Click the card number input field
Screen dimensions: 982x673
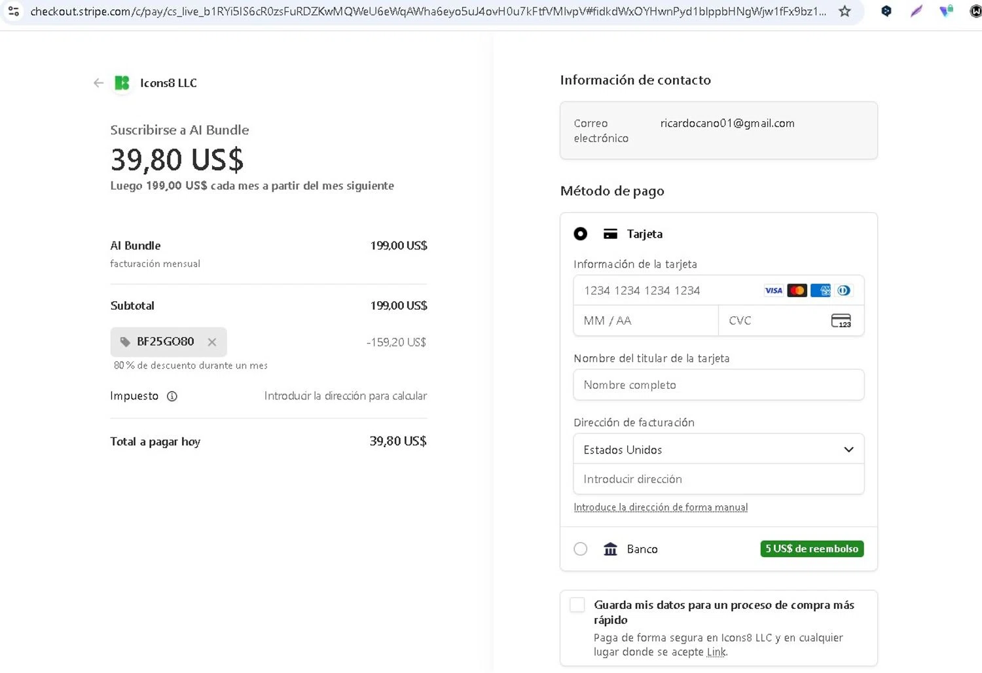668,291
